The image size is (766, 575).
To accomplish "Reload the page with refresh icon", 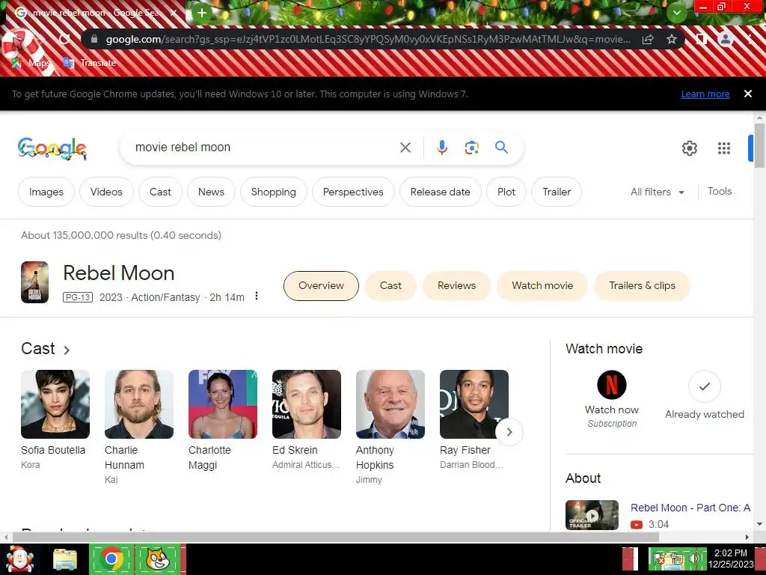I will [64, 39].
